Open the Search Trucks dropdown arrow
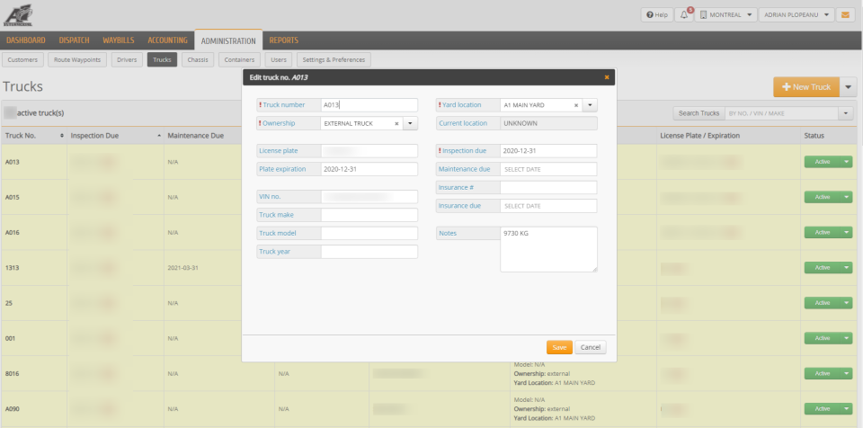The width and height of the screenshot is (863, 428). tap(846, 113)
